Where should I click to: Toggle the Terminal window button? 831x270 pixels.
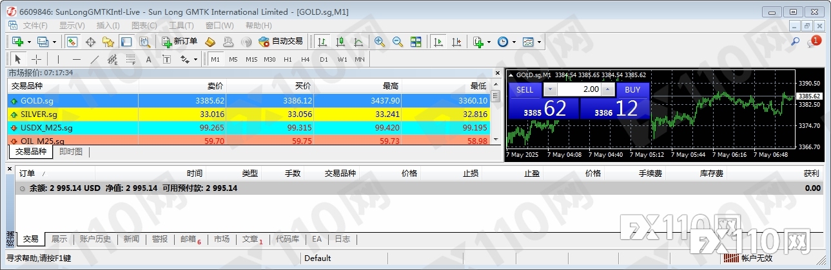[126, 42]
